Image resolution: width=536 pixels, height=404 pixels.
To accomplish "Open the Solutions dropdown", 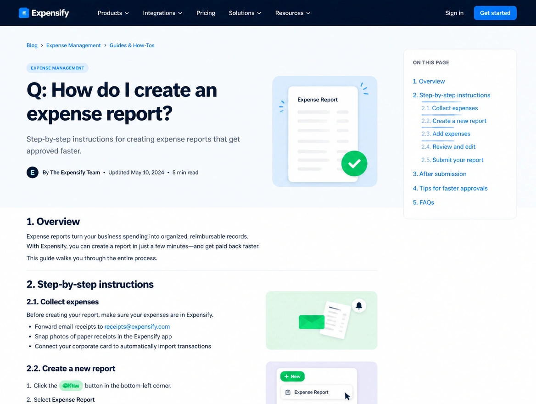I will pos(245,13).
